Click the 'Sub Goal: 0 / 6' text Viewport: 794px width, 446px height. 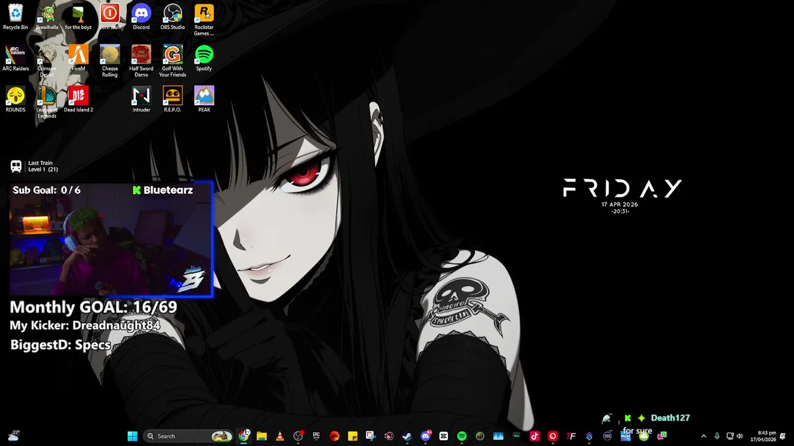[x=47, y=190]
